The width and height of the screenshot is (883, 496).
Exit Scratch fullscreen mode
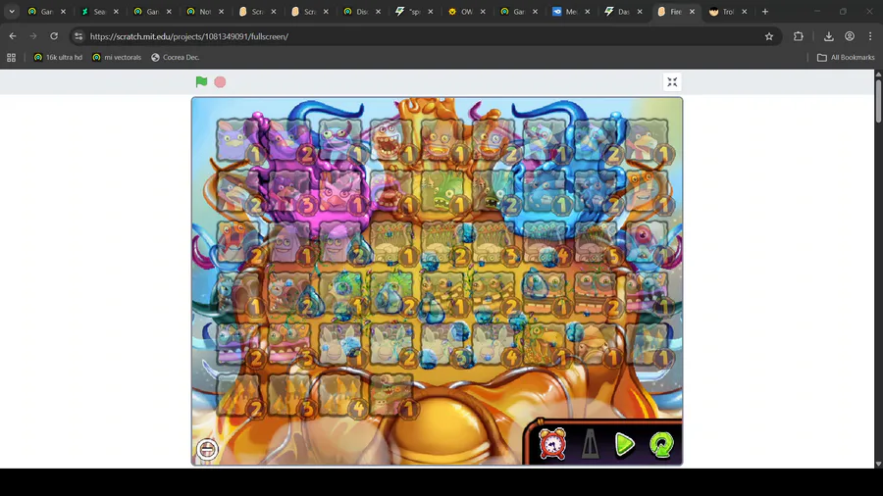click(x=672, y=82)
